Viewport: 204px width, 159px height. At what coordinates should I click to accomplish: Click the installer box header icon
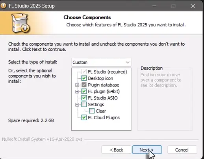(x=21, y=23)
